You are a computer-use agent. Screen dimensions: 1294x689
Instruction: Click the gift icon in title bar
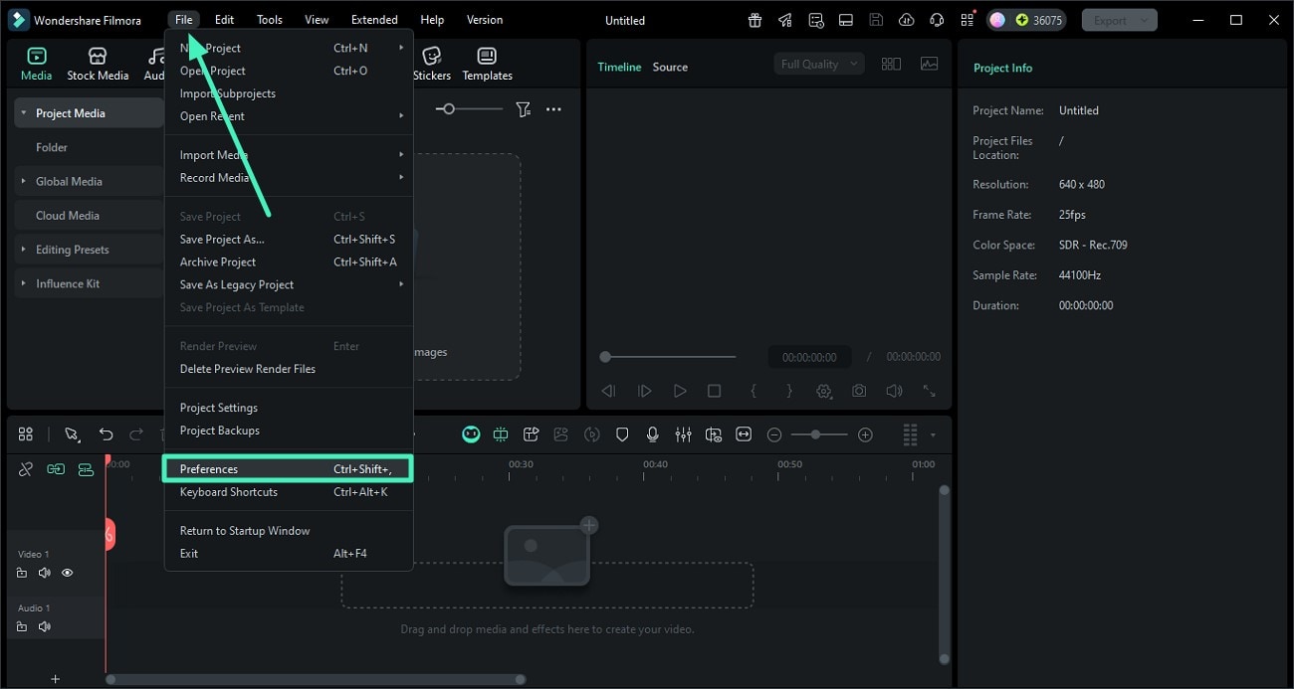[755, 20]
